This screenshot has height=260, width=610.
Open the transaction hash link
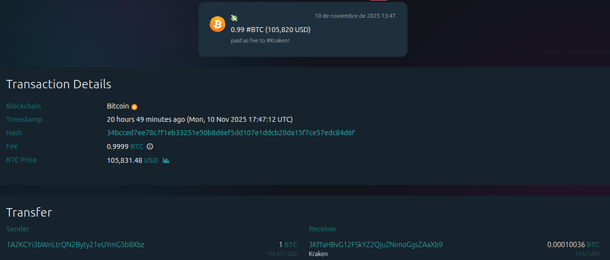coord(231,133)
